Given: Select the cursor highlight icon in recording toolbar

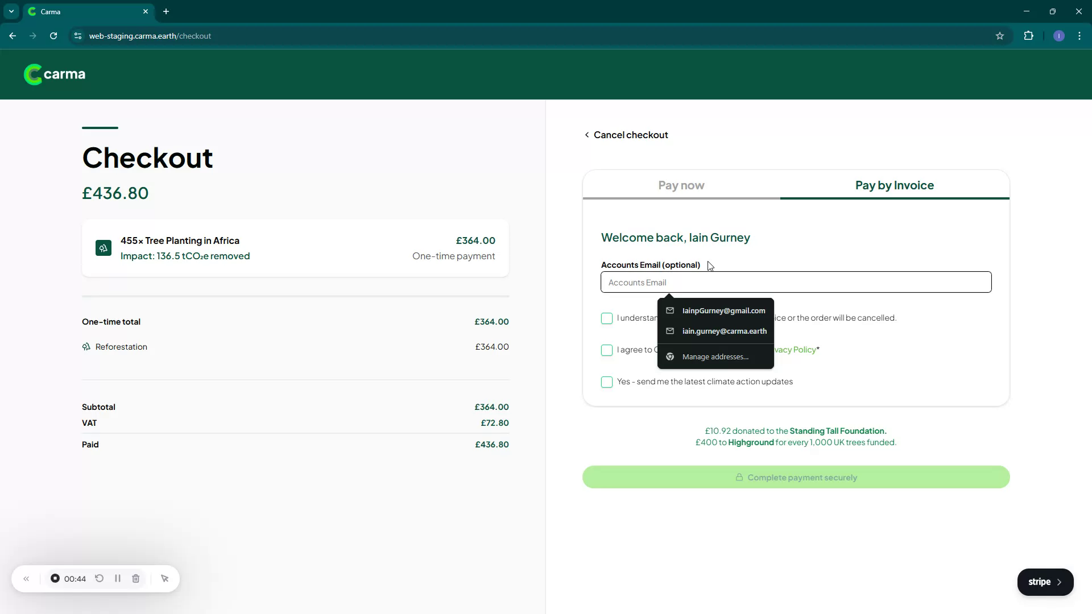Looking at the screenshot, I should (x=164, y=578).
